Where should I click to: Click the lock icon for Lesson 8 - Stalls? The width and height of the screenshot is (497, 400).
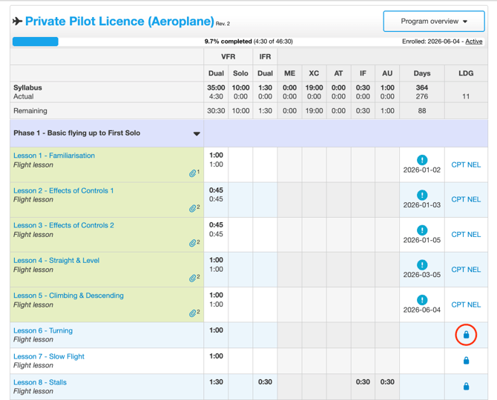[466, 387]
